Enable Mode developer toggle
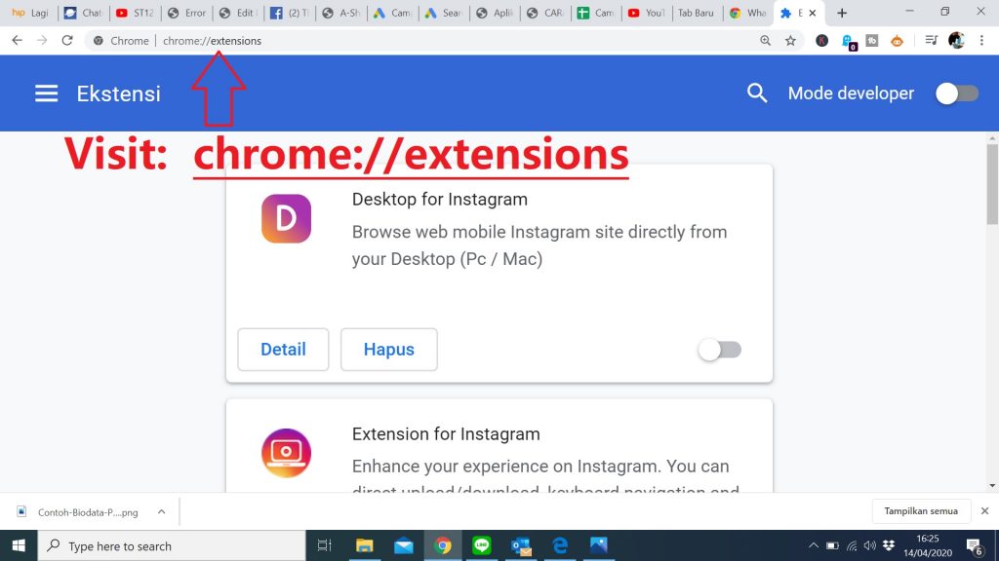This screenshot has width=999, height=561. click(956, 93)
